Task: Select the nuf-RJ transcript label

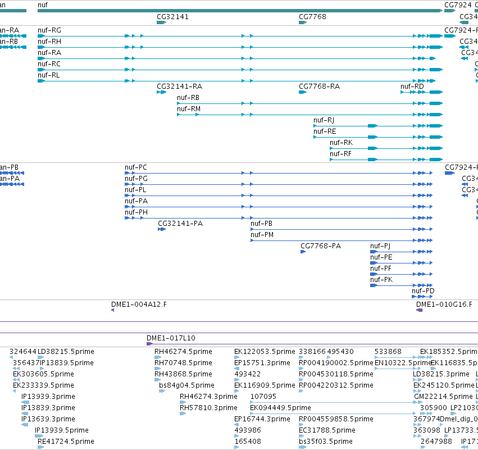Action: [324, 120]
